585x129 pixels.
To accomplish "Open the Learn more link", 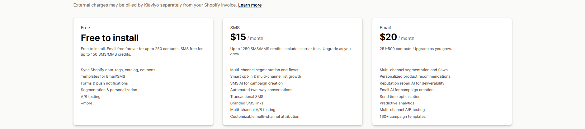I will 250,5.
